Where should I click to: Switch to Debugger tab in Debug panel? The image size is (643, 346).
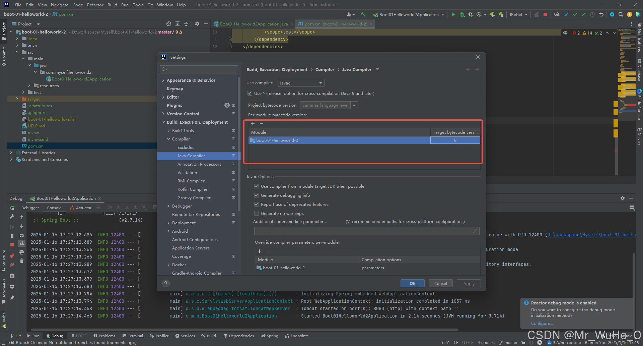point(30,208)
